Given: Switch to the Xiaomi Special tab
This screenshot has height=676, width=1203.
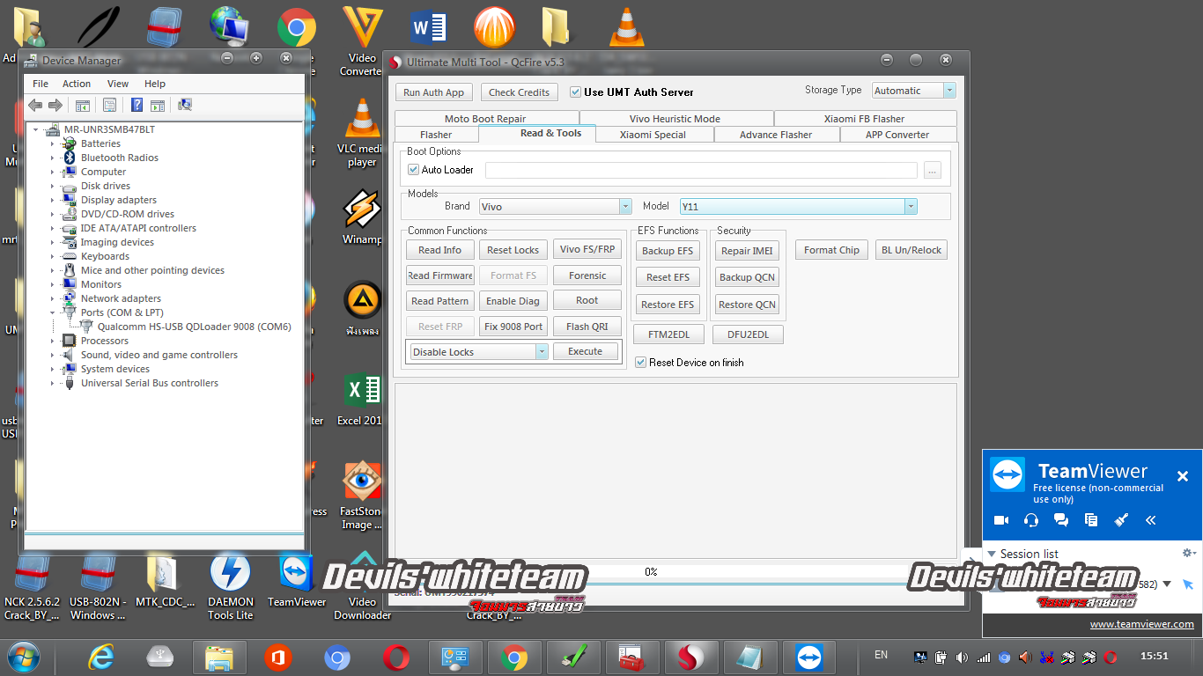Looking at the screenshot, I should click(653, 135).
